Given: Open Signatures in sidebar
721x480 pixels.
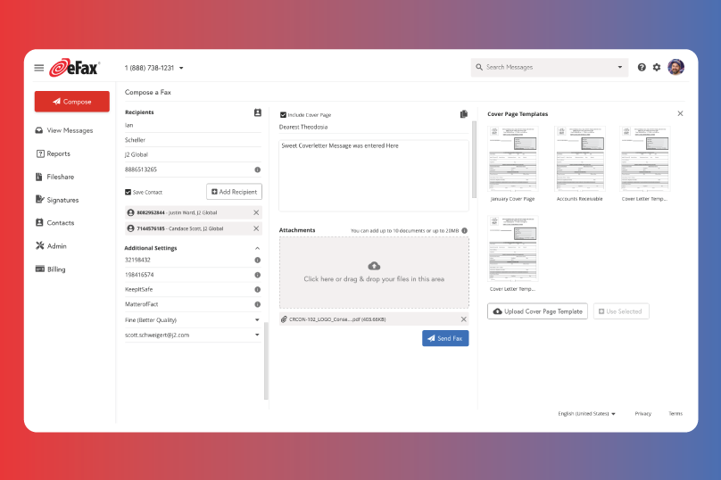Looking at the screenshot, I should pos(57,200).
